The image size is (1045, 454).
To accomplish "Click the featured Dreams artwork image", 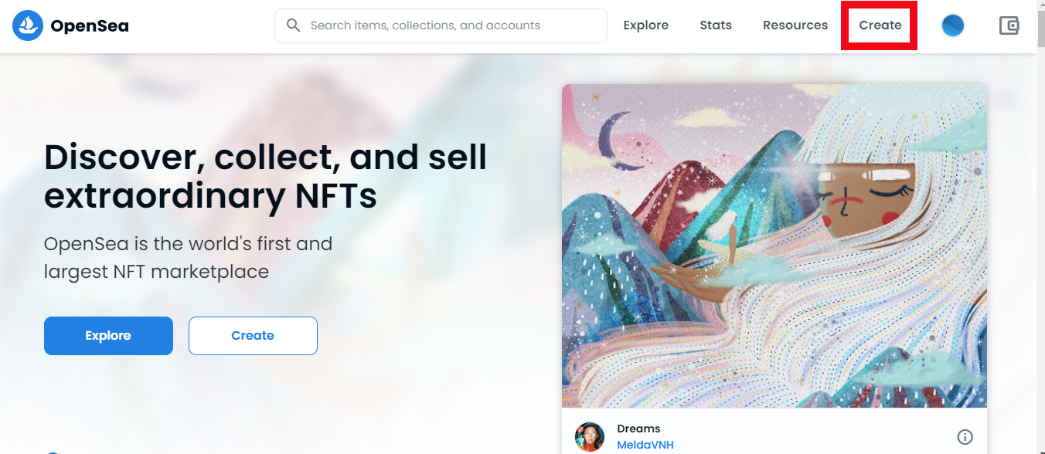I will (774, 246).
